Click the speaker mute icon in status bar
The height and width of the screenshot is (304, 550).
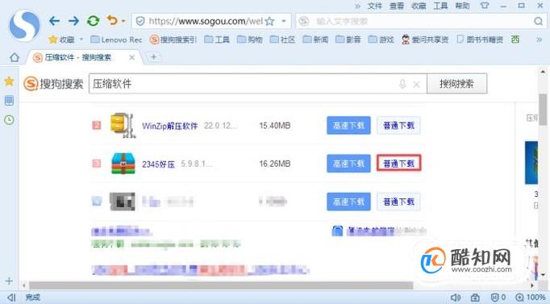(456, 298)
